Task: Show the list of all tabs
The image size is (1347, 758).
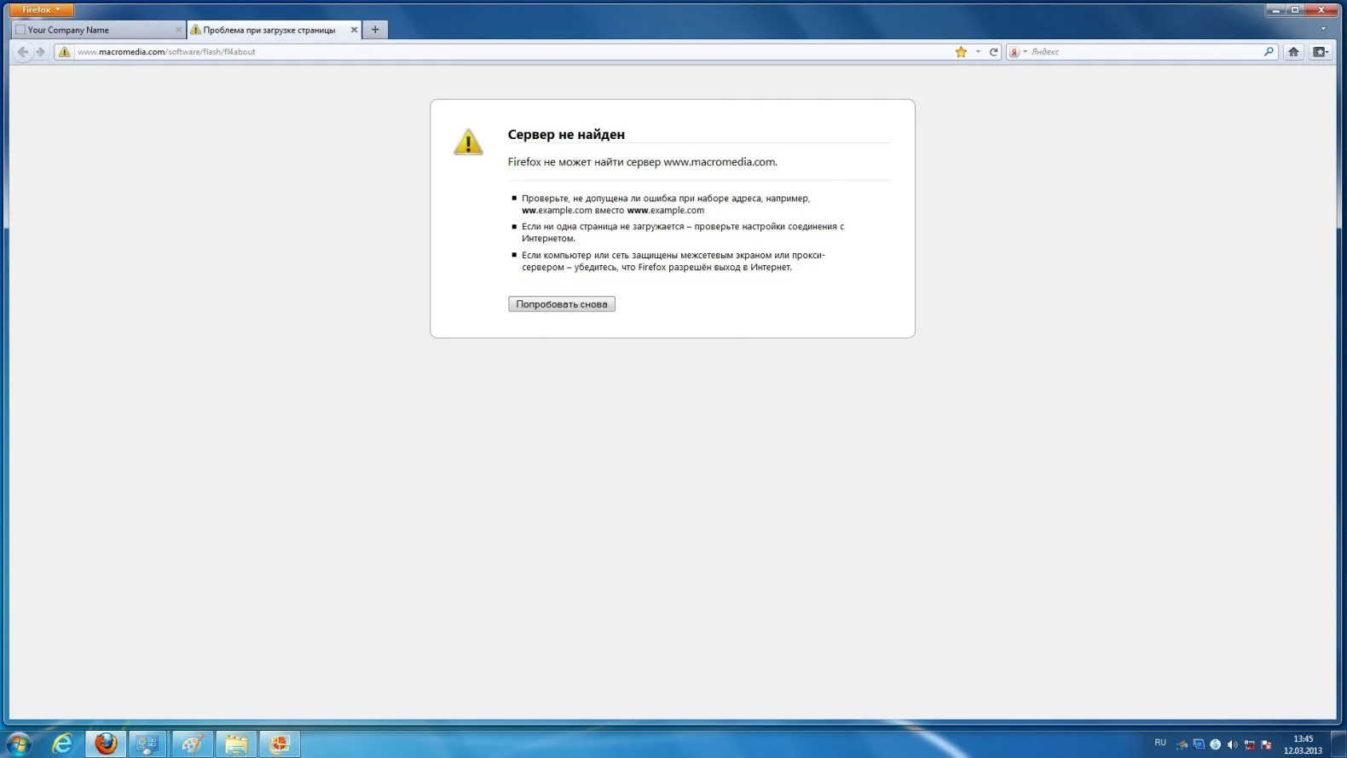Action: tap(1323, 29)
